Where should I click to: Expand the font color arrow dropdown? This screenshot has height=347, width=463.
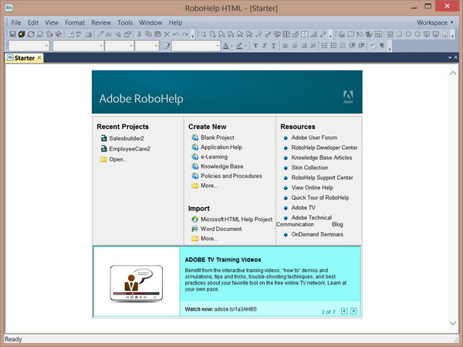(x=231, y=46)
